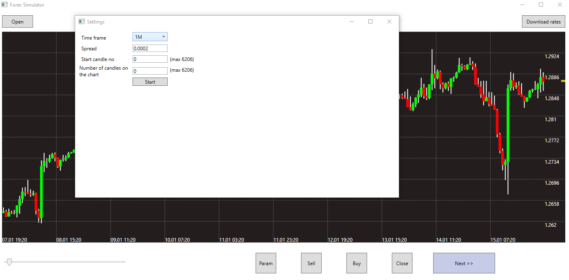
Task: Open the Time frame dropdown showing 1M
Action: tap(150, 37)
